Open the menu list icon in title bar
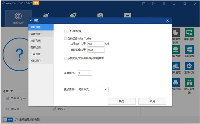 pyautogui.click(x=164, y=4)
